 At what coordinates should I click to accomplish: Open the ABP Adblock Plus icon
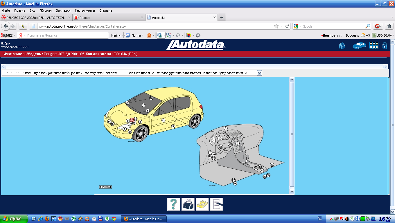point(378,26)
